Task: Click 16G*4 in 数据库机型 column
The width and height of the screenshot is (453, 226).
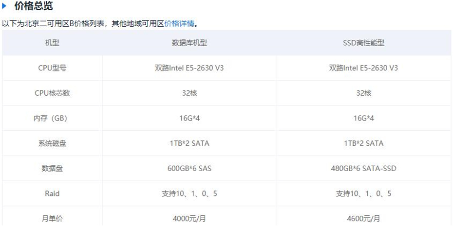Action: click(x=189, y=118)
